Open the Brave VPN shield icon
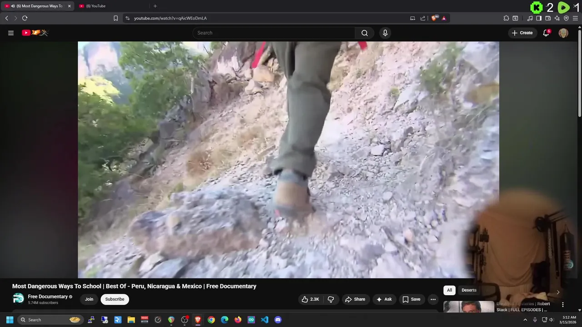The image size is (582, 327). 566,18
